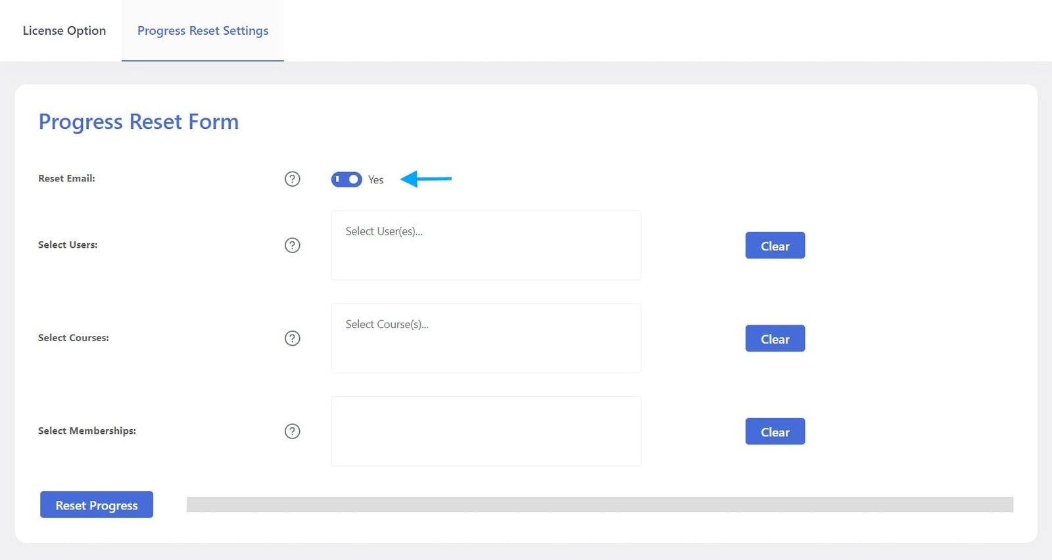1052x560 pixels.
Task: Click the Reset Progress button
Action: (x=97, y=505)
